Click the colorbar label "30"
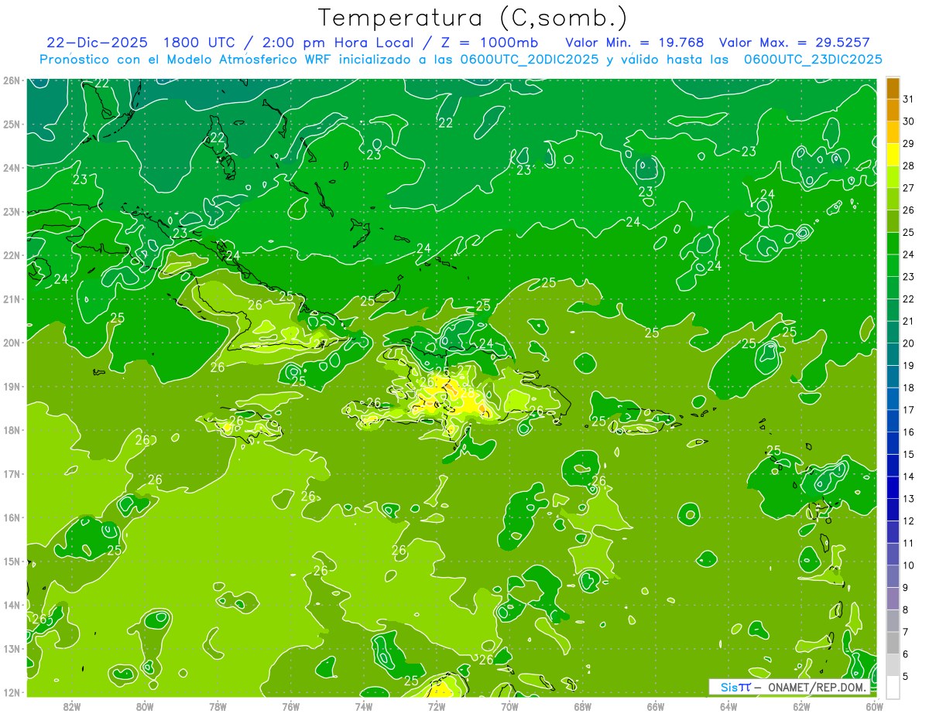929x717 pixels. pos(909,121)
